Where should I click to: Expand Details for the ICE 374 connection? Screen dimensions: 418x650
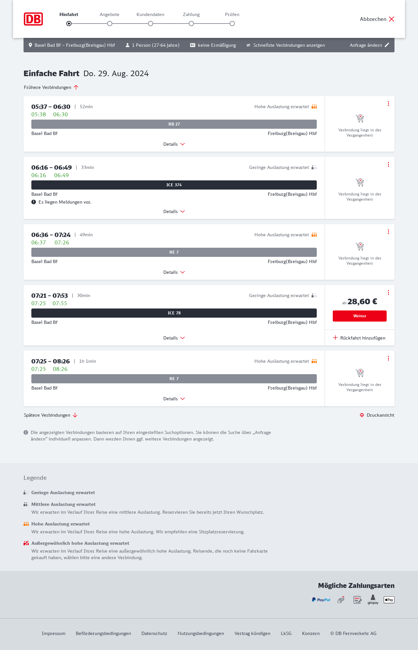pos(174,211)
